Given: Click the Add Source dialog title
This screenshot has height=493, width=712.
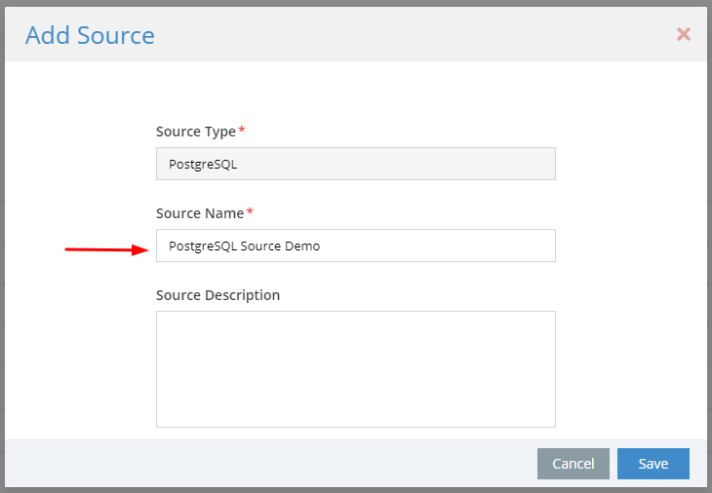Looking at the screenshot, I should (x=90, y=35).
